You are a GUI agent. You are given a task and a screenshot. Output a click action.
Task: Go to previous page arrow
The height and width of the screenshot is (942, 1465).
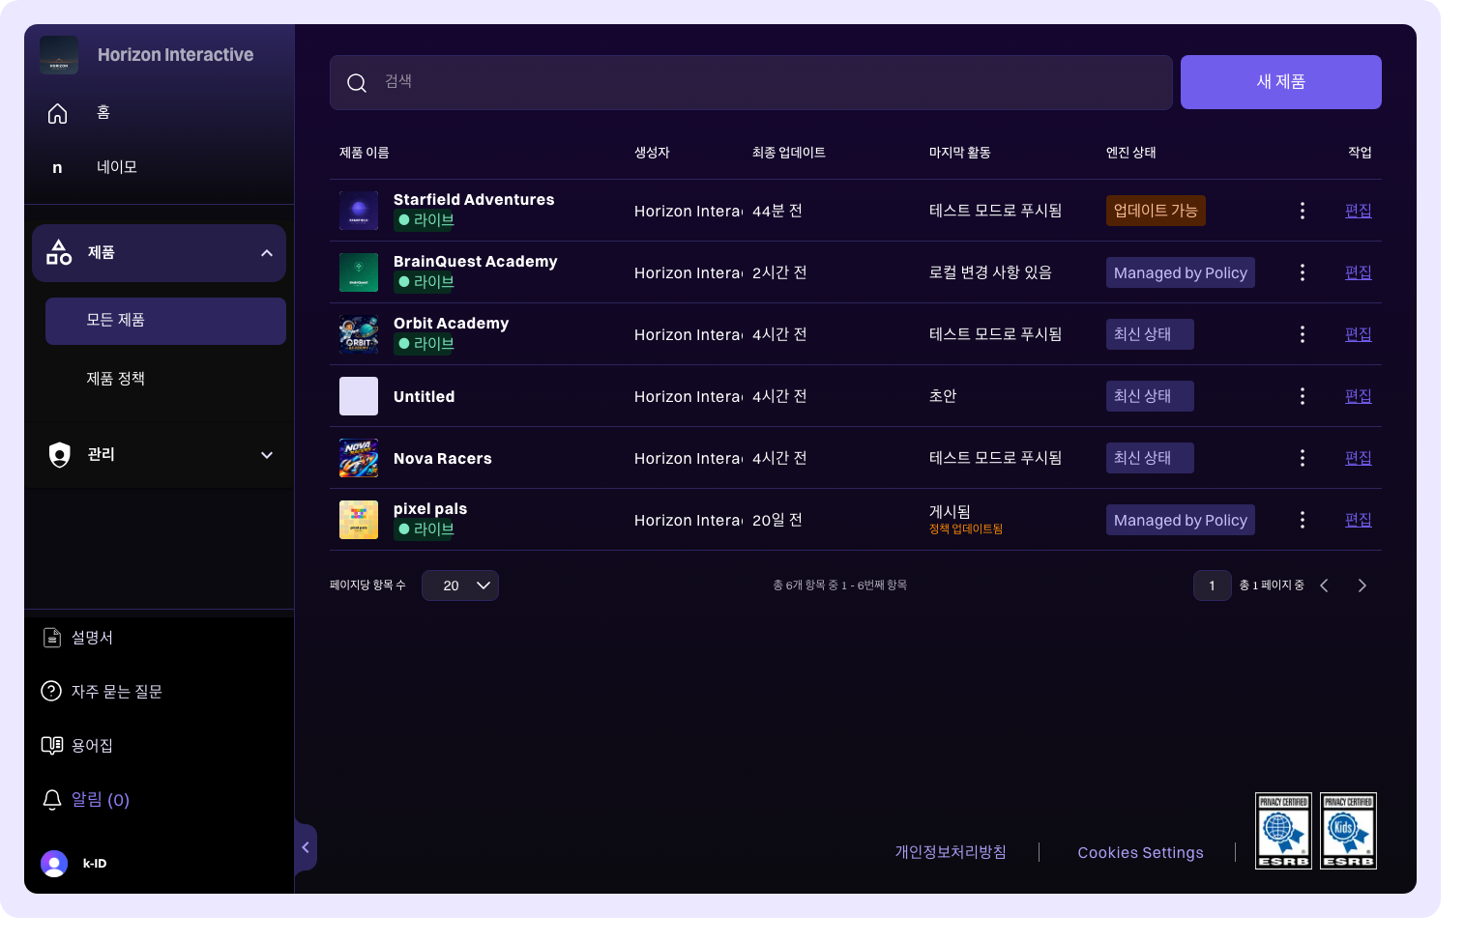(x=1325, y=585)
